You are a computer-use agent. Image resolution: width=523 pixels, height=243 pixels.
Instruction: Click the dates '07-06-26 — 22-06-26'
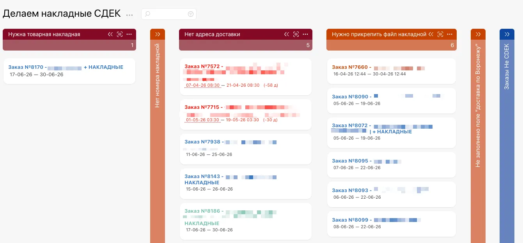point(357,168)
